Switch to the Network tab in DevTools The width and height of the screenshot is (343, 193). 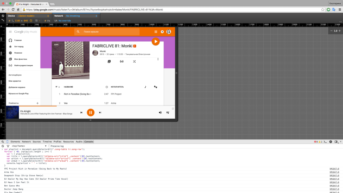(26, 142)
